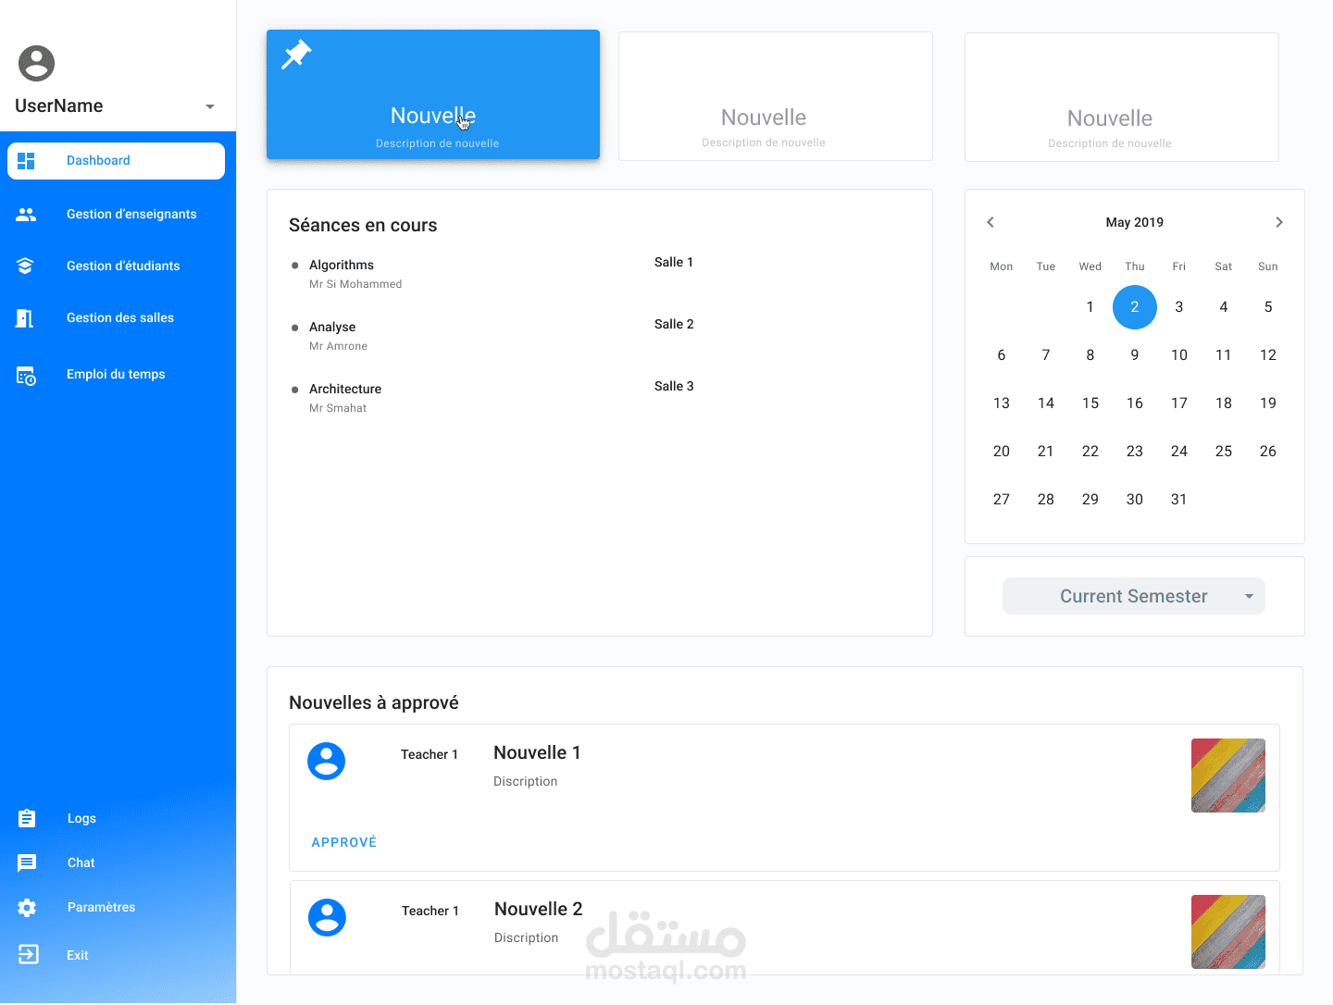Click the Current Semester dropdown arrow
The height and width of the screenshot is (1005, 1333).
[x=1249, y=597]
